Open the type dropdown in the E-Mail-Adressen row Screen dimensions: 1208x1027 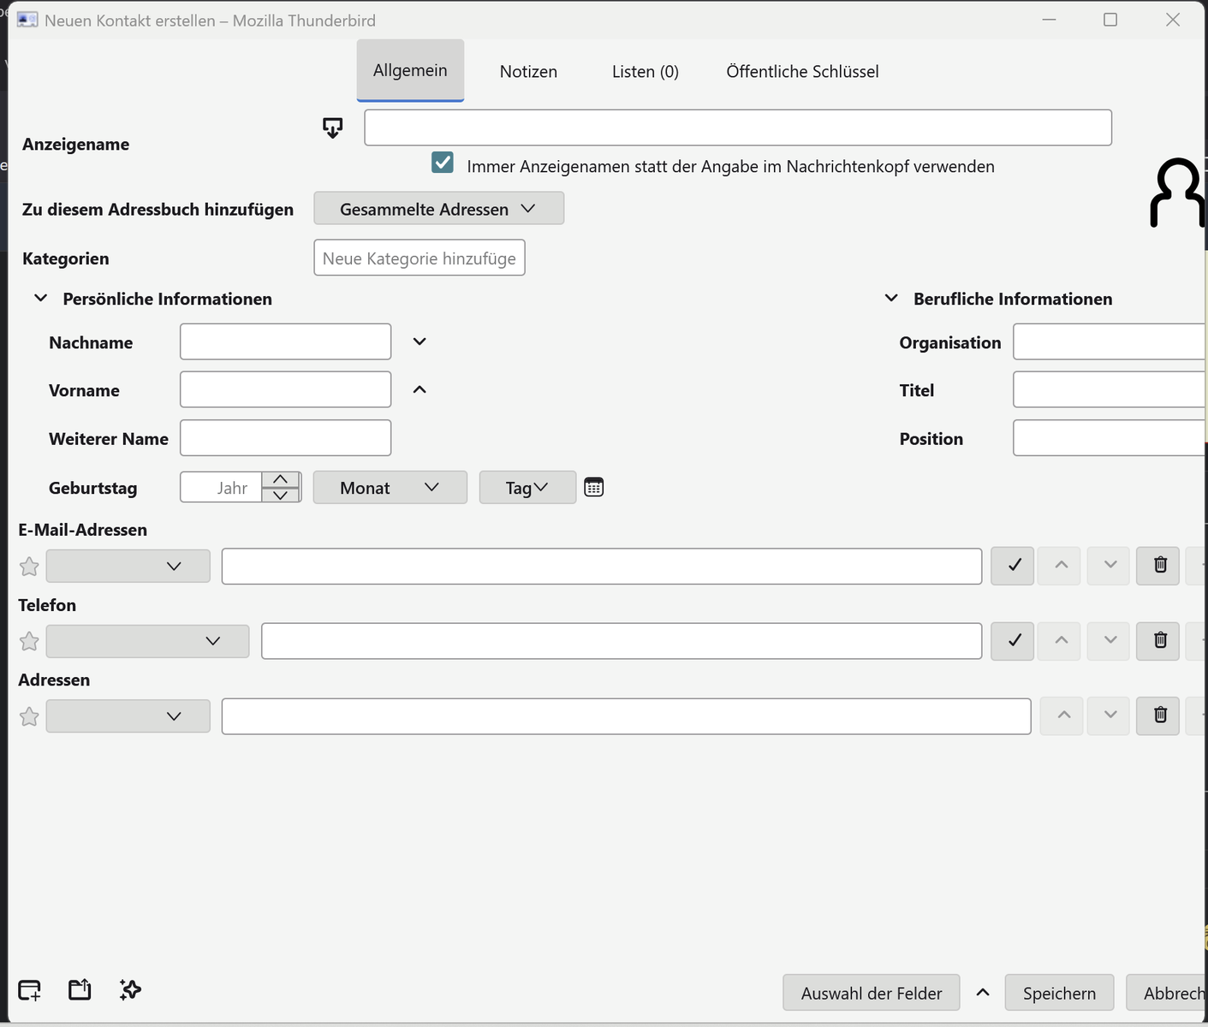pyautogui.click(x=128, y=567)
